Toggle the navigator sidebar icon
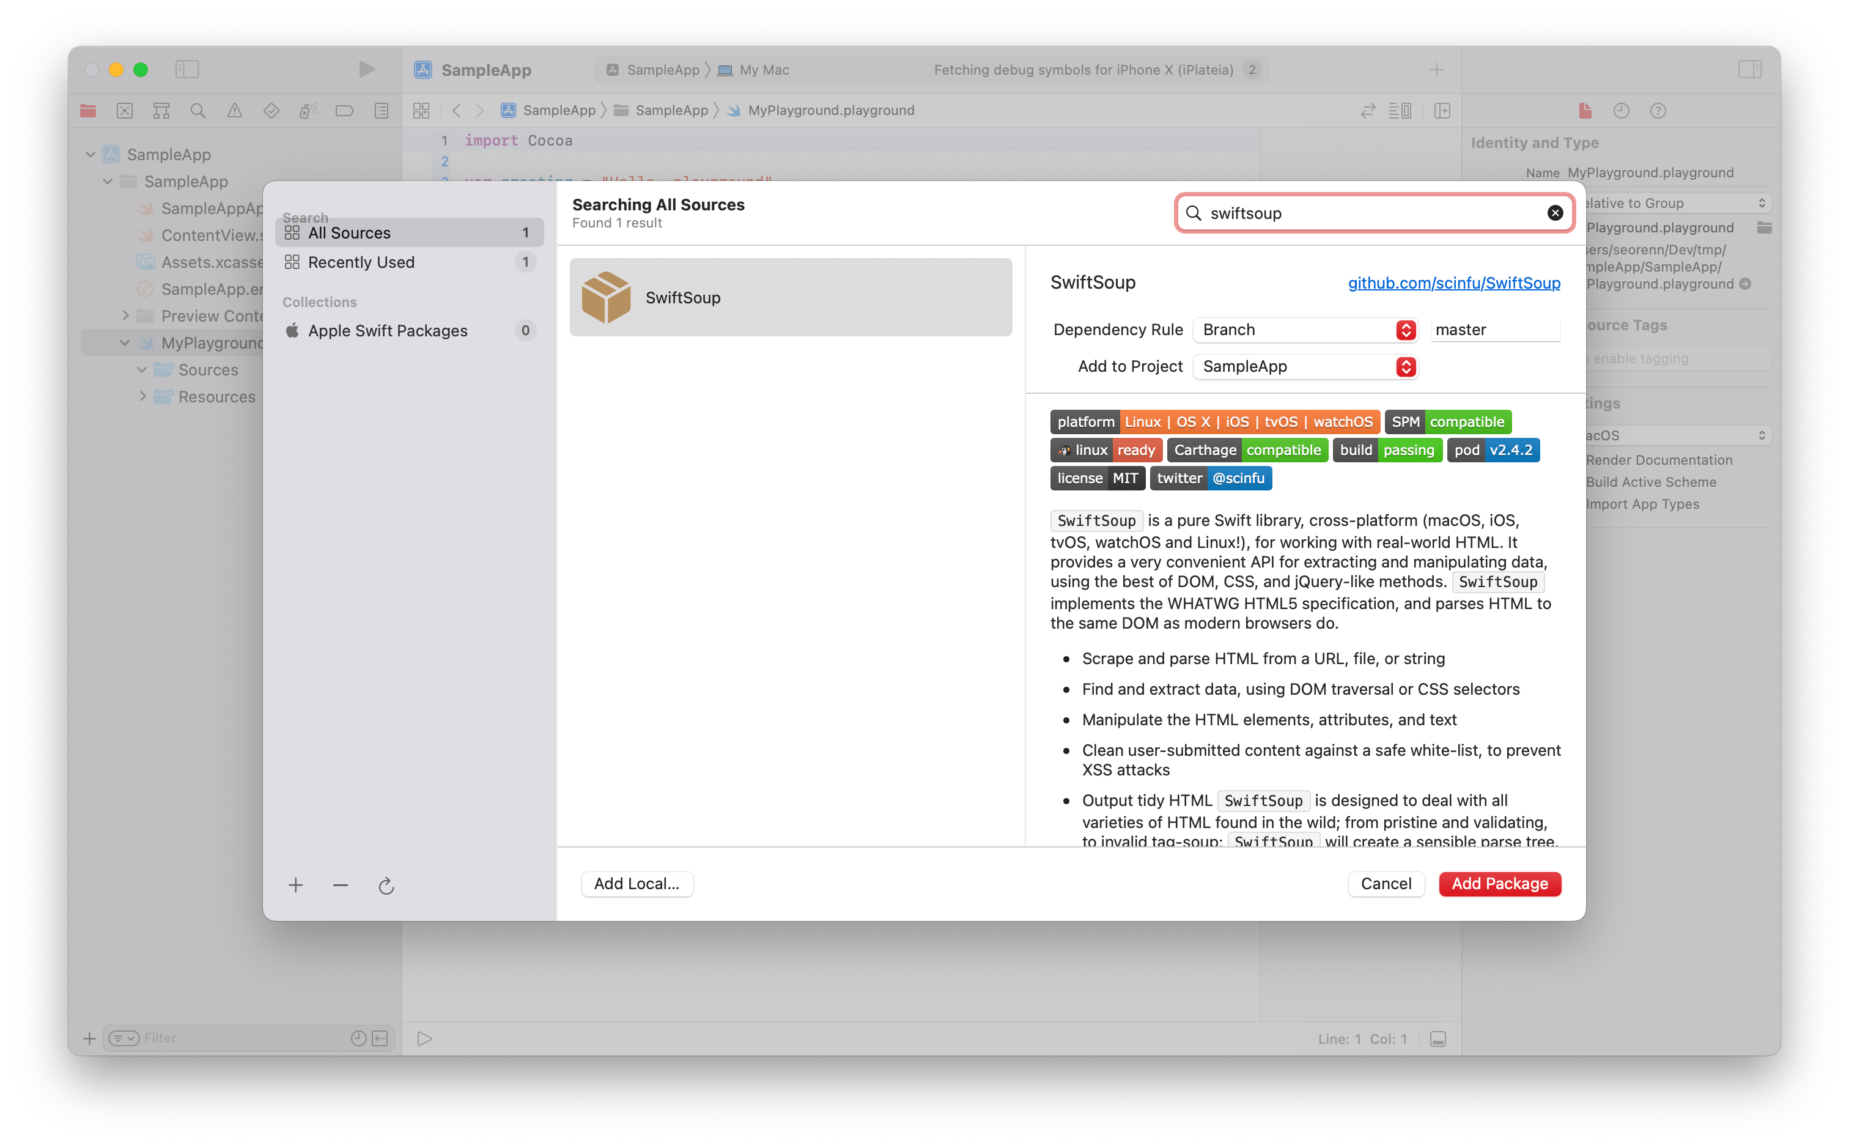The width and height of the screenshot is (1849, 1146). coord(187,70)
